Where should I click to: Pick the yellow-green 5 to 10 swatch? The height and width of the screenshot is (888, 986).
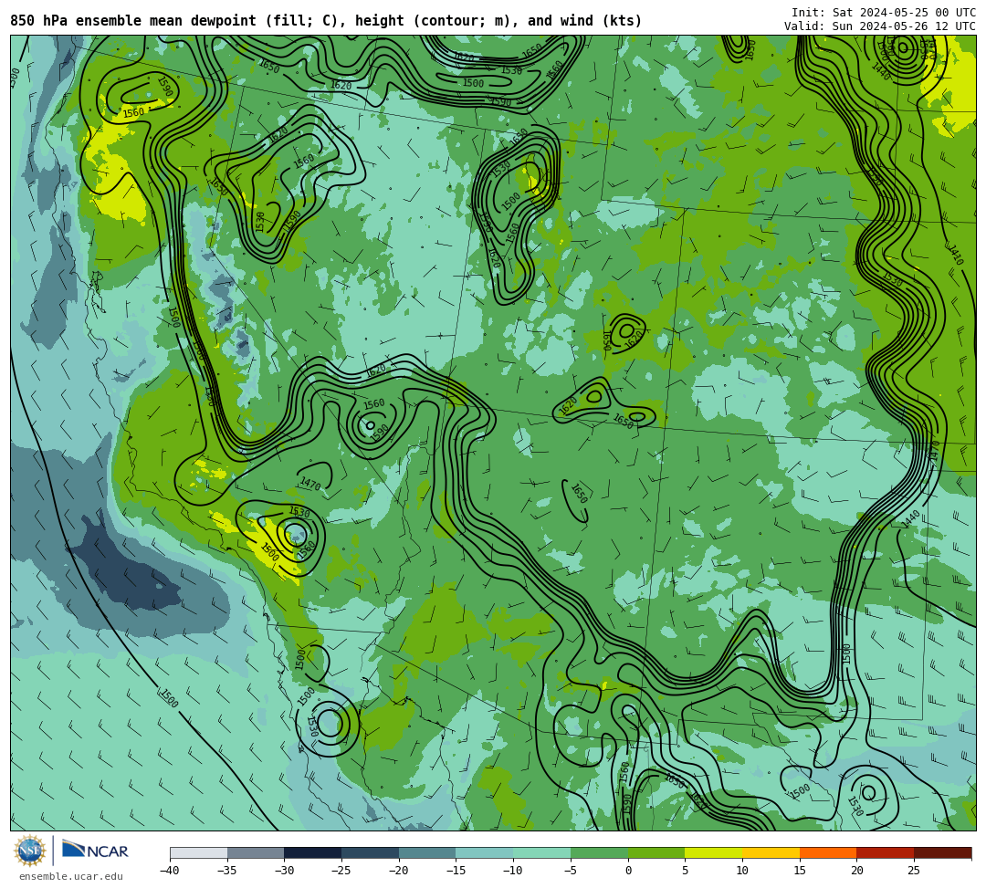[x=713, y=852]
